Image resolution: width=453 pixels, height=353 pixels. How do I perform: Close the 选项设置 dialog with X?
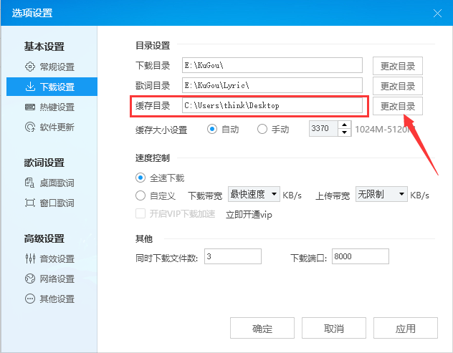coord(437,13)
